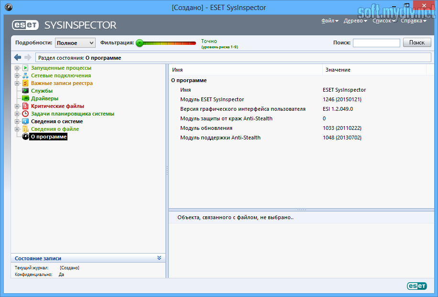Go back with the blue left arrow
The width and height of the screenshot is (438, 297).
coord(18,57)
